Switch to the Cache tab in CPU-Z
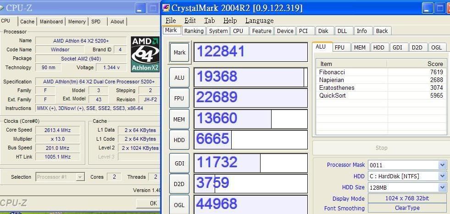The height and width of the screenshot is (214, 450). point(27,22)
